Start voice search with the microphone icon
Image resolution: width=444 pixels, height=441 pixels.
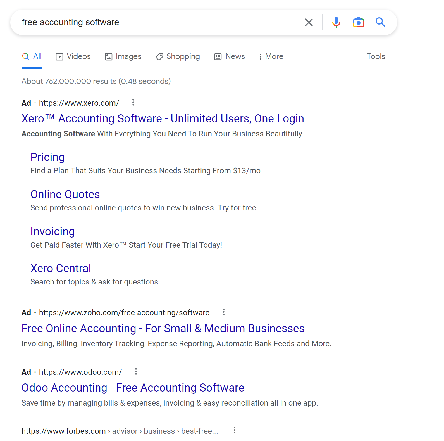click(x=336, y=22)
